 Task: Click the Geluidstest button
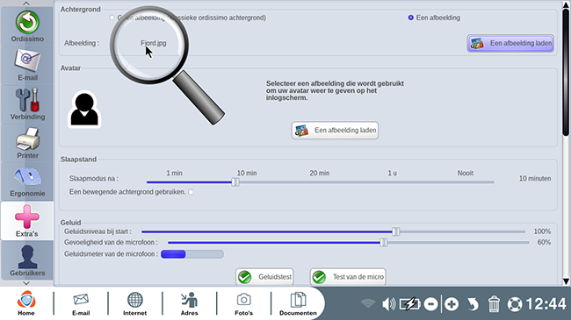[264, 277]
